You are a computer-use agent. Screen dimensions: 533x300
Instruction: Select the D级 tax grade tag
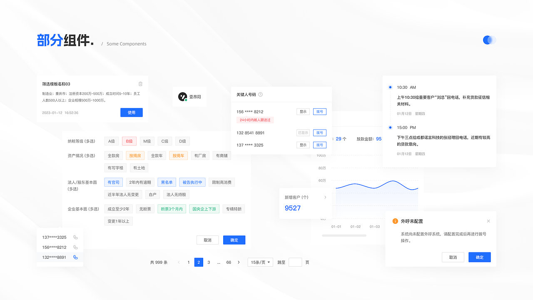click(x=182, y=141)
